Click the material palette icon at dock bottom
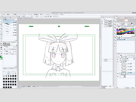 (115, 46)
